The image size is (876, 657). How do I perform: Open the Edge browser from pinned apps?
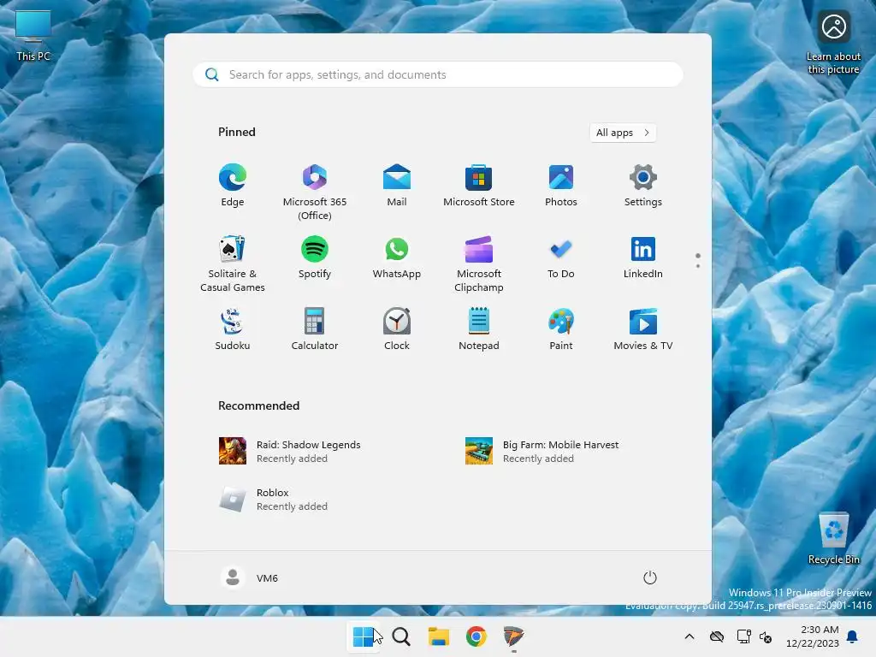(233, 186)
